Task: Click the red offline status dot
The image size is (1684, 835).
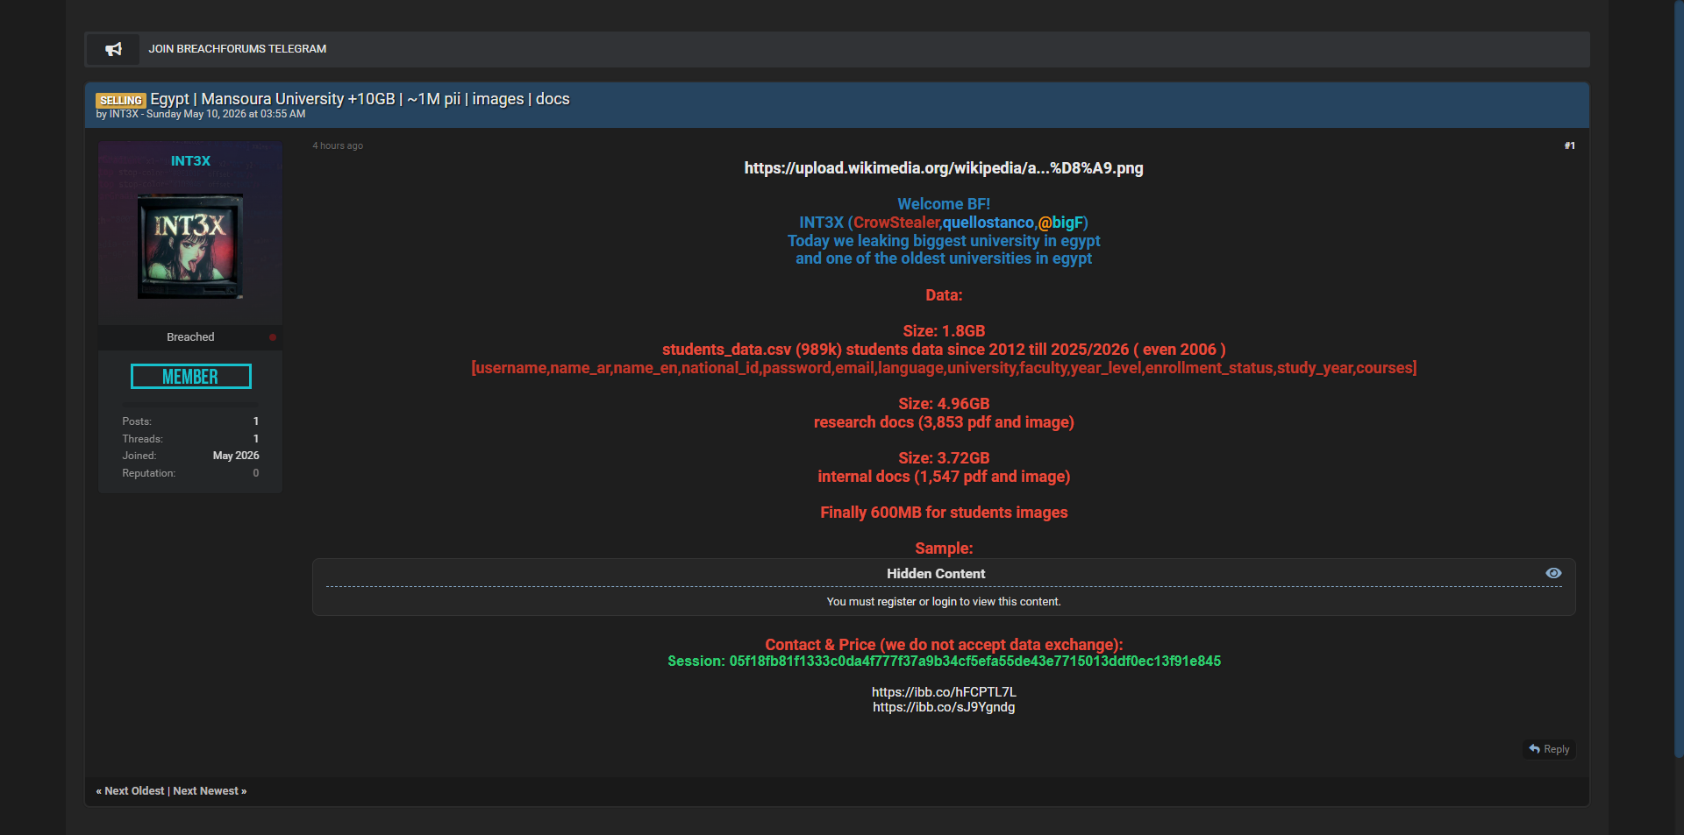Action: (273, 337)
